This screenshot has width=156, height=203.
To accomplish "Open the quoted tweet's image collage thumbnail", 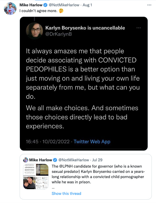I will pyautogui.click(x=36, y=177).
